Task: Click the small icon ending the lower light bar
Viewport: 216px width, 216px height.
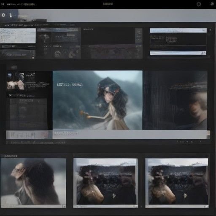Action: point(203,53)
